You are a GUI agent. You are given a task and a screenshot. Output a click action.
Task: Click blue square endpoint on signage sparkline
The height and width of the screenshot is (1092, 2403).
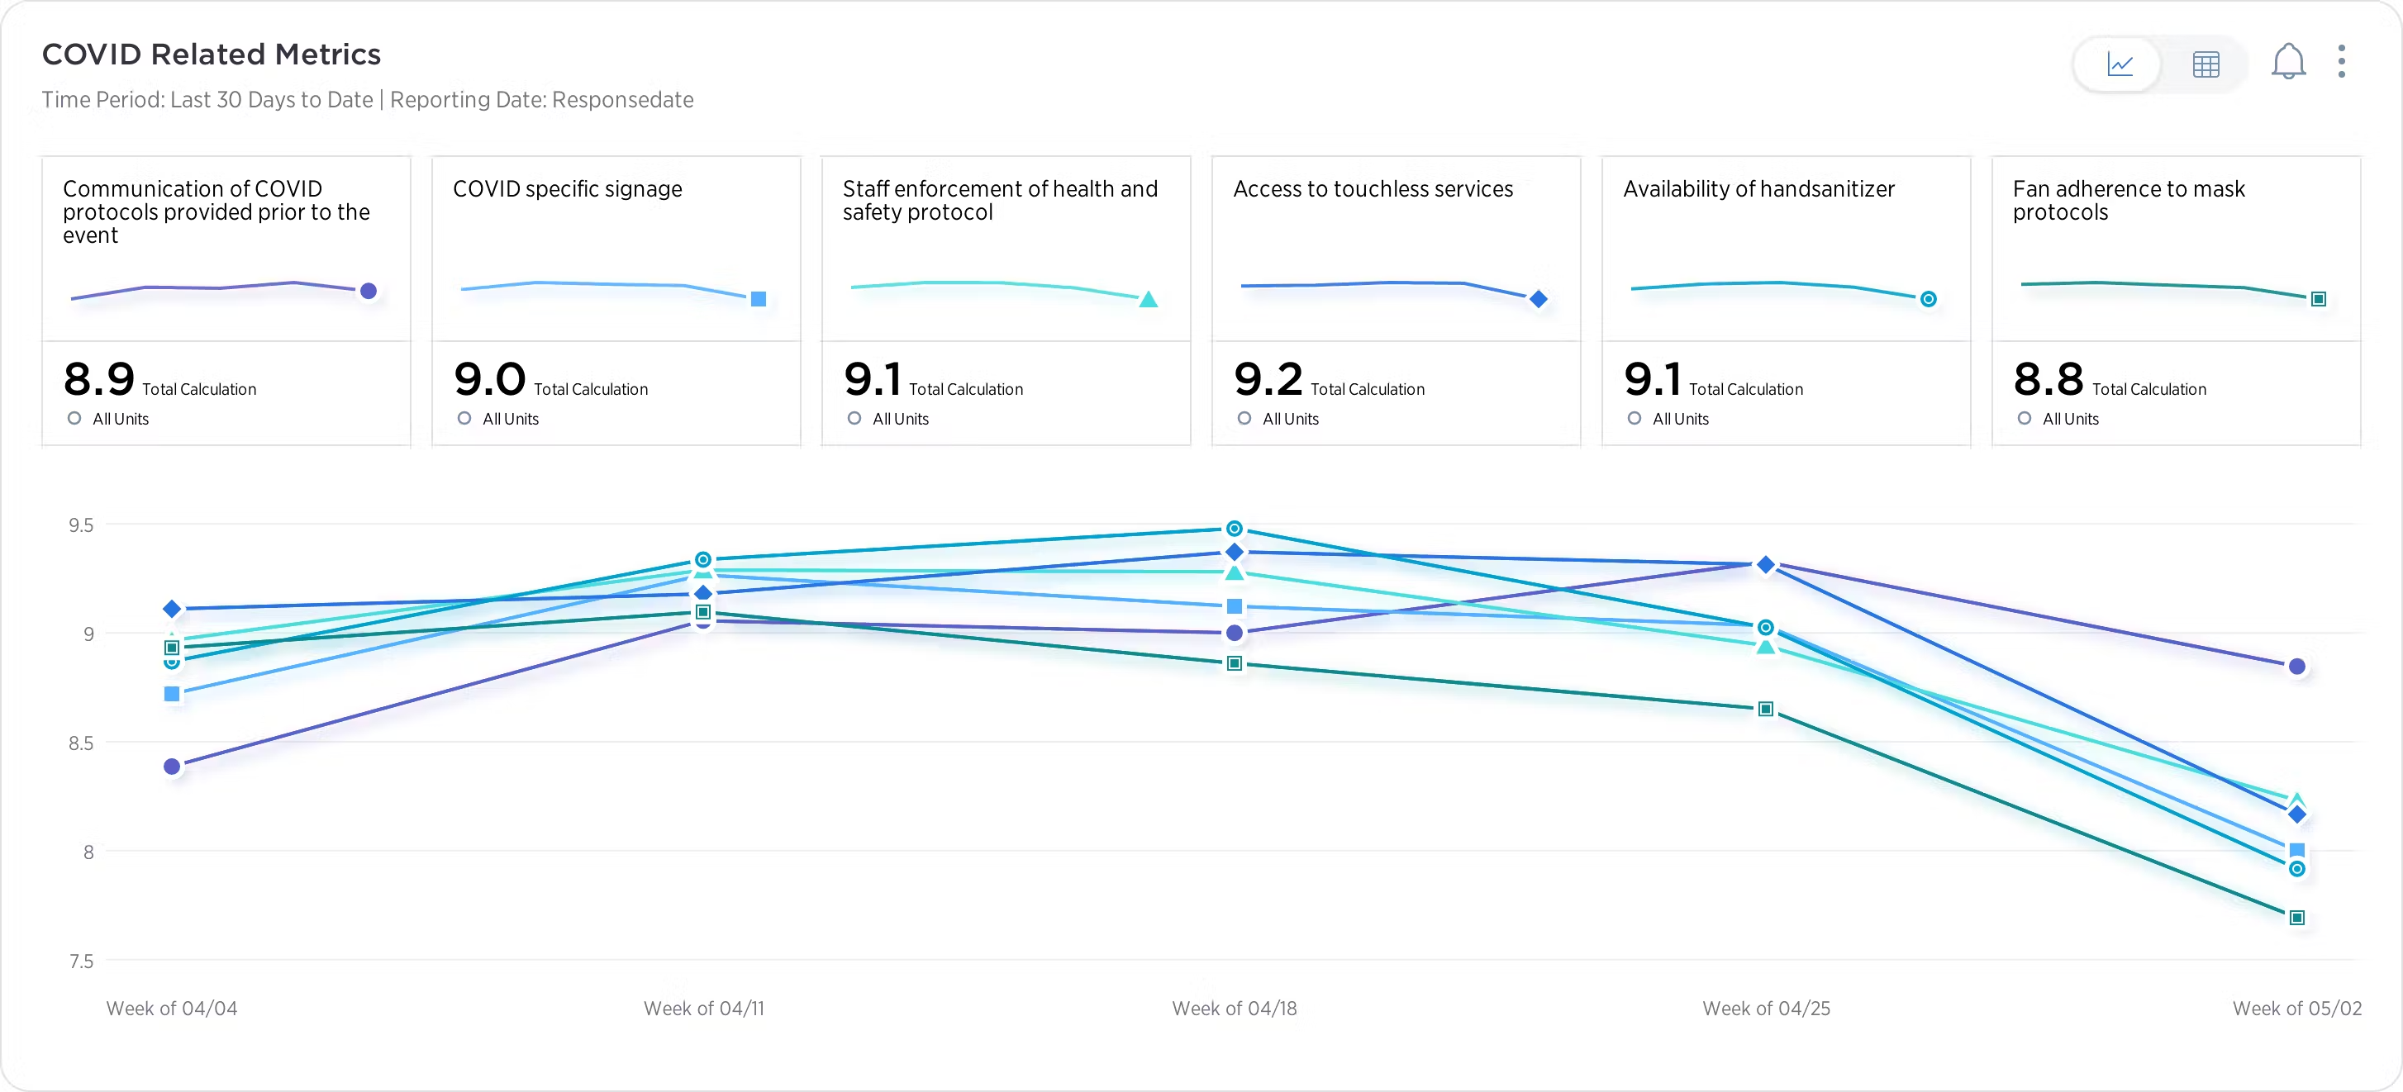click(x=759, y=299)
